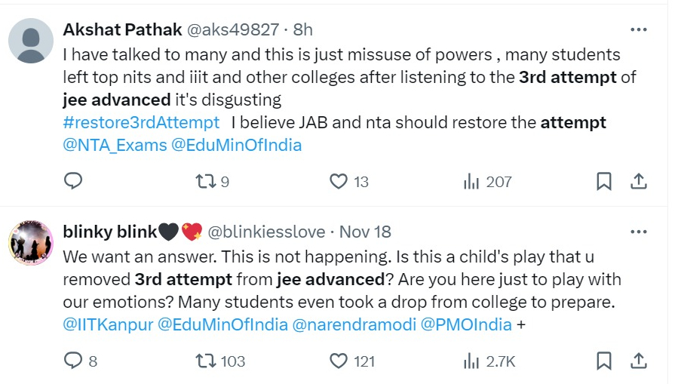
Task: View analytics for blinky blink's tweet
Action: tap(472, 361)
